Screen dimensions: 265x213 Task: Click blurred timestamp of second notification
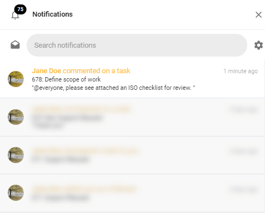click(x=243, y=110)
